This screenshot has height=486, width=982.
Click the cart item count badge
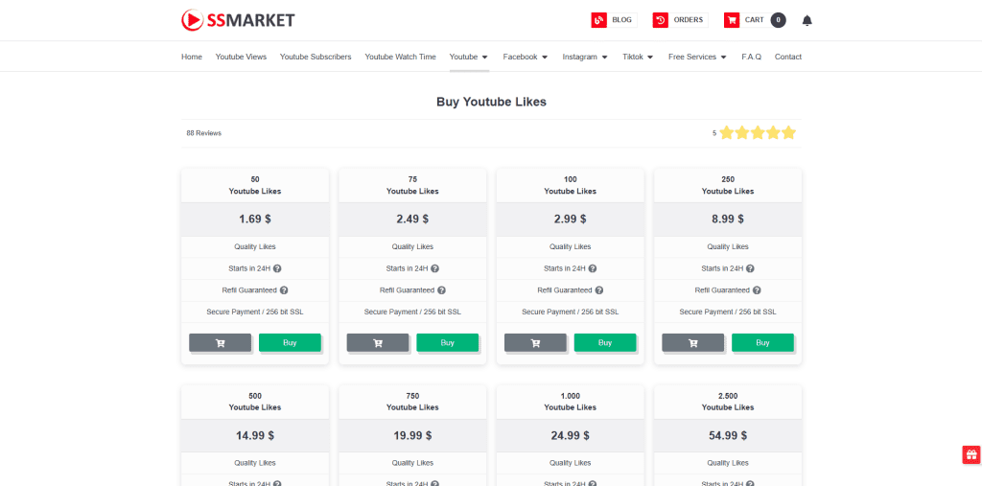pos(778,20)
